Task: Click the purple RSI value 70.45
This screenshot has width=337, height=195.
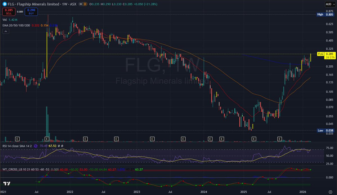Action: click(44, 146)
